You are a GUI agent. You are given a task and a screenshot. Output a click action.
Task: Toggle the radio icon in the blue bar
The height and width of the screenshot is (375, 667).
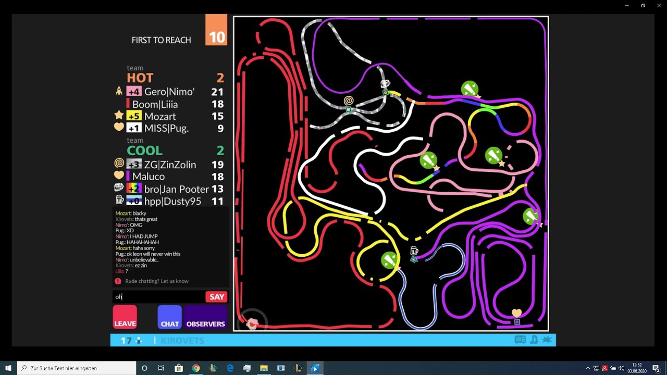[x=520, y=340]
